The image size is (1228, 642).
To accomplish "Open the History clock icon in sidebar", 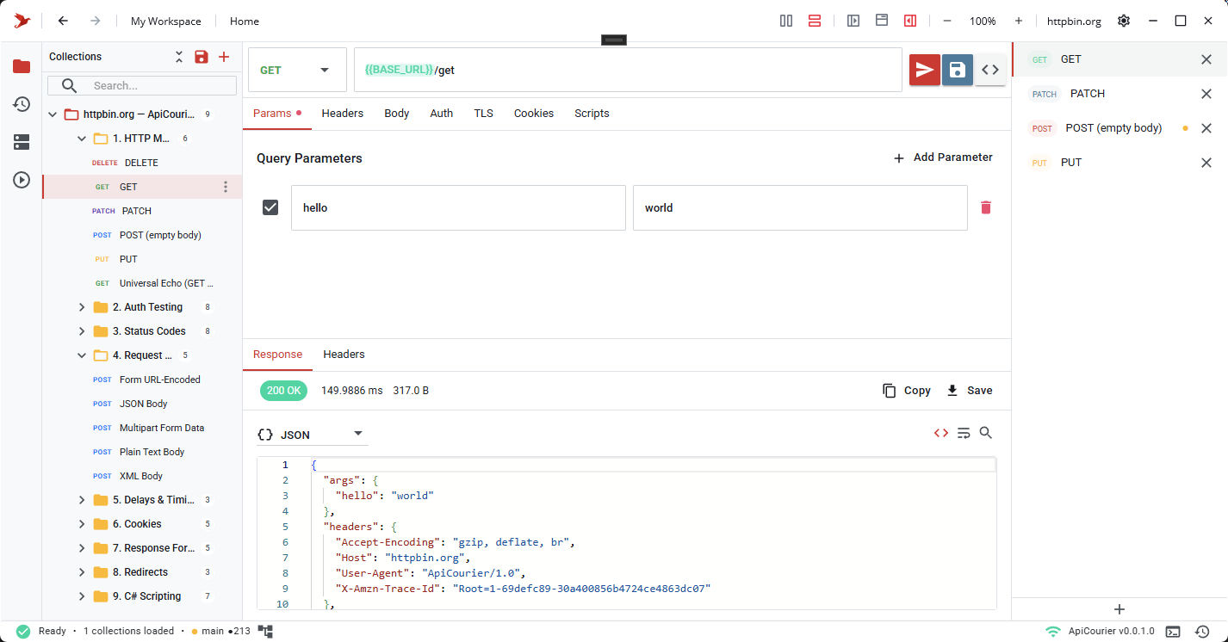I will click(22, 104).
